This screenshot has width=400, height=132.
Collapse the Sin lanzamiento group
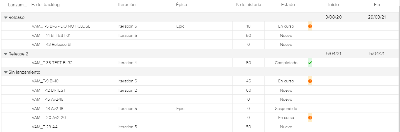point(6,72)
